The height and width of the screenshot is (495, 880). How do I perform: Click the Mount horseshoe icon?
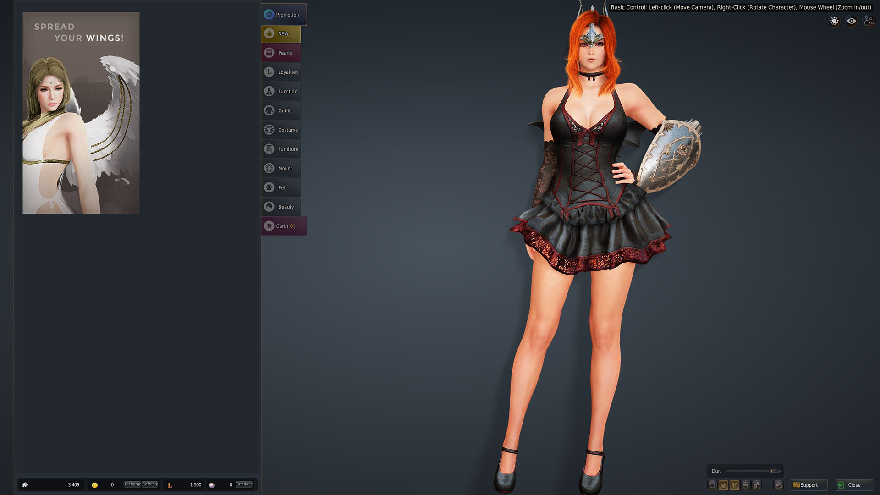(269, 168)
